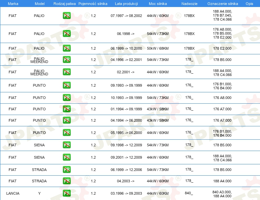The height and width of the screenshot is (200, 260).
Task: Click fuel icon in PUNTO 05.1995 row
Action: pyautogui.click(x=66, y=133)
